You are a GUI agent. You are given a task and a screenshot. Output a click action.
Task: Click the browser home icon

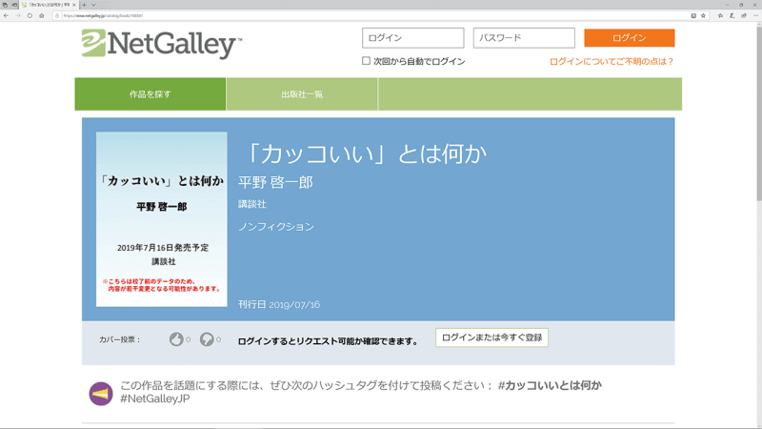42,15
